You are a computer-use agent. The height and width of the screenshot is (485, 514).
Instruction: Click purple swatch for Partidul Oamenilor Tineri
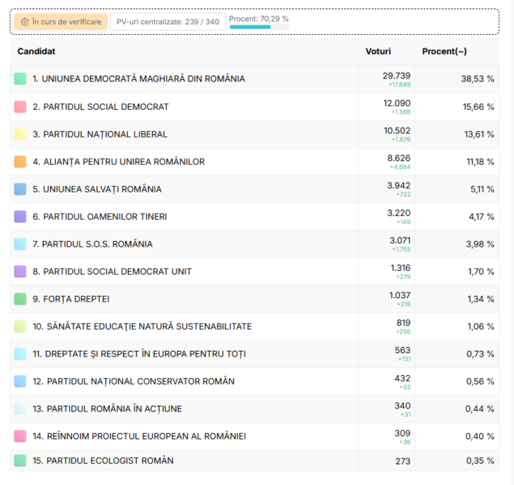20,217
